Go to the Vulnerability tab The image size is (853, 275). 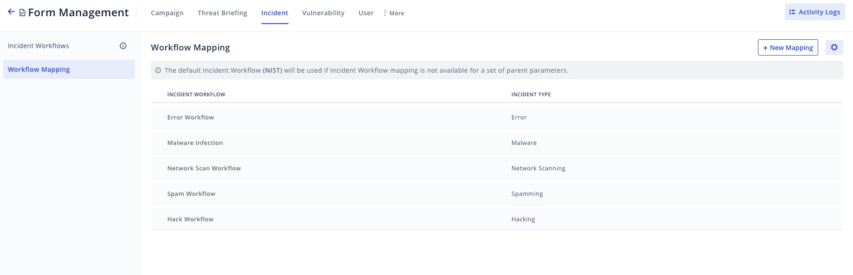coord(323,13)
